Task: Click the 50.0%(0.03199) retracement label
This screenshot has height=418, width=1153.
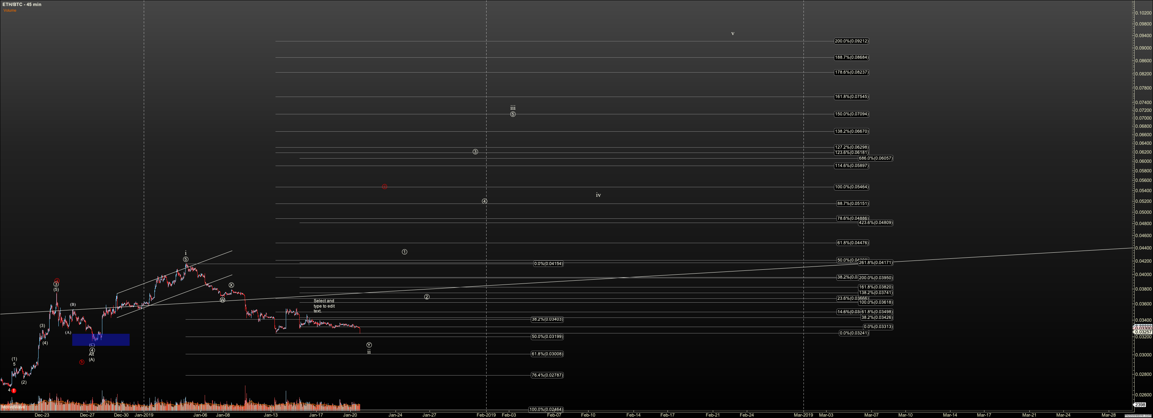Action: 547,337
